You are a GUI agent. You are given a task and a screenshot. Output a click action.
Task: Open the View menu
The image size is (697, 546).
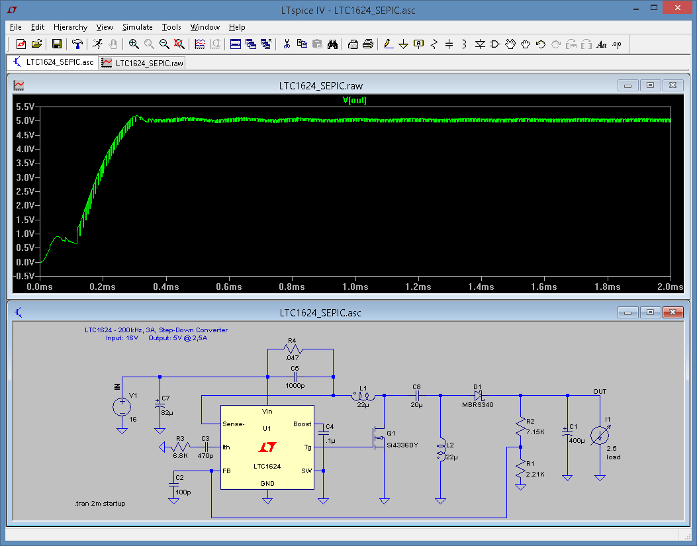click(105, 27)
